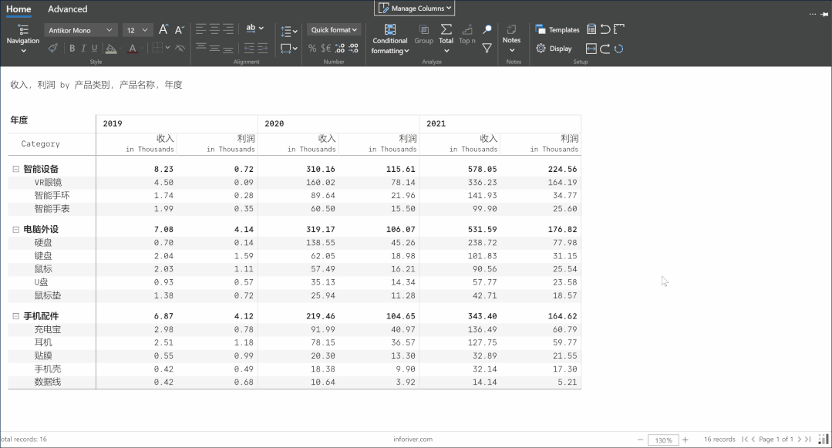Open the Quick format dropdown

click(x=334, y=30)
